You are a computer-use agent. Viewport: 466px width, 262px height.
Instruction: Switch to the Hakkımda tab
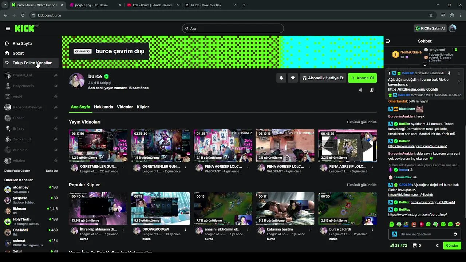[103, 107]
